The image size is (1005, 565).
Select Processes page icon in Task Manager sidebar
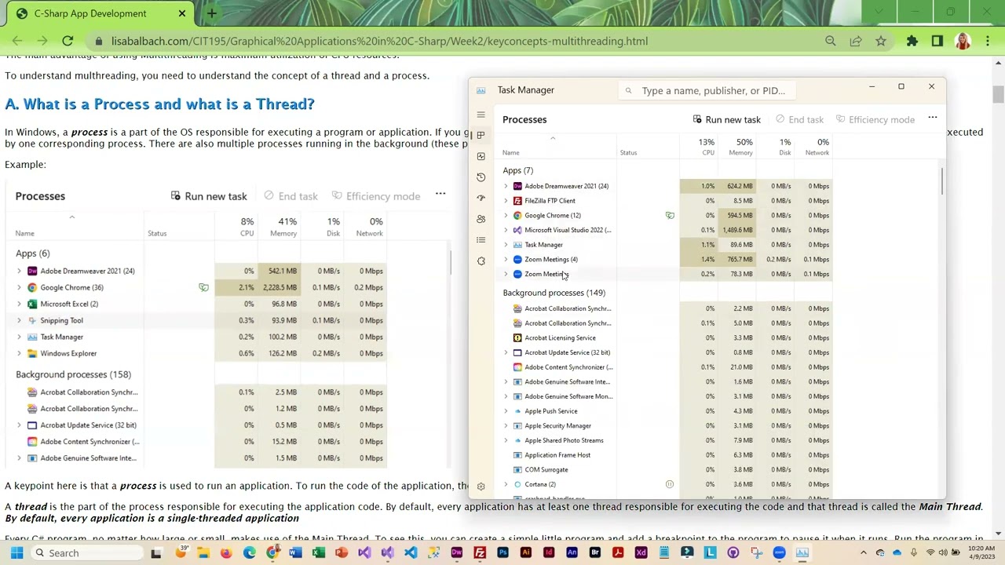(x=481, y=135)
